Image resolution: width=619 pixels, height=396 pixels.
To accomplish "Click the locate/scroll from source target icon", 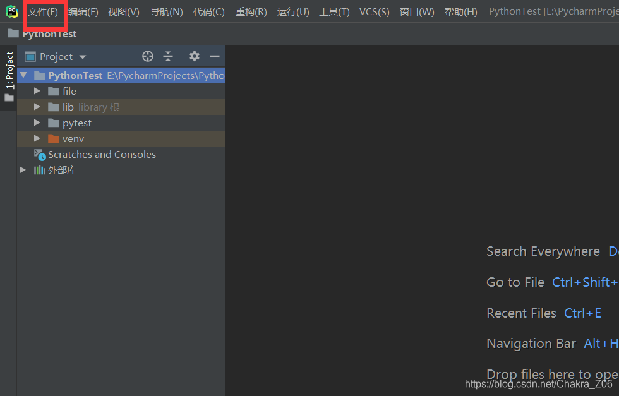I will click(148, 56).
